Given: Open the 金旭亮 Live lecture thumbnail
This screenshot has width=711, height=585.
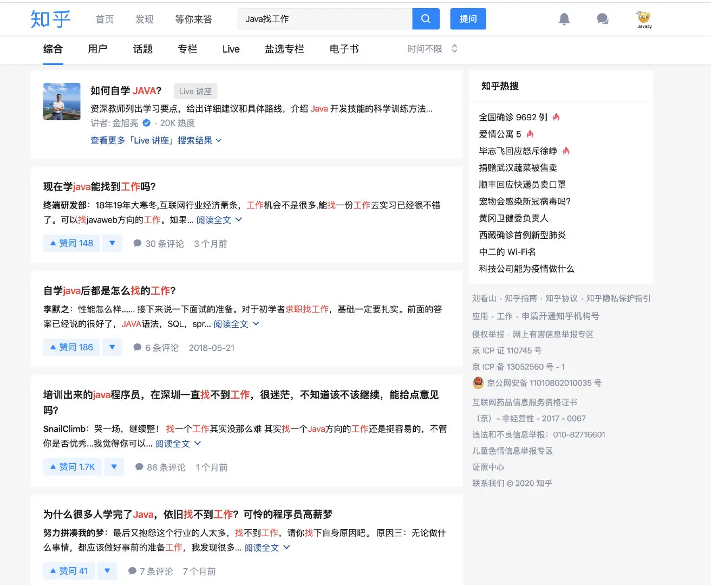Looking at the screenshot, I should point(62,101).
